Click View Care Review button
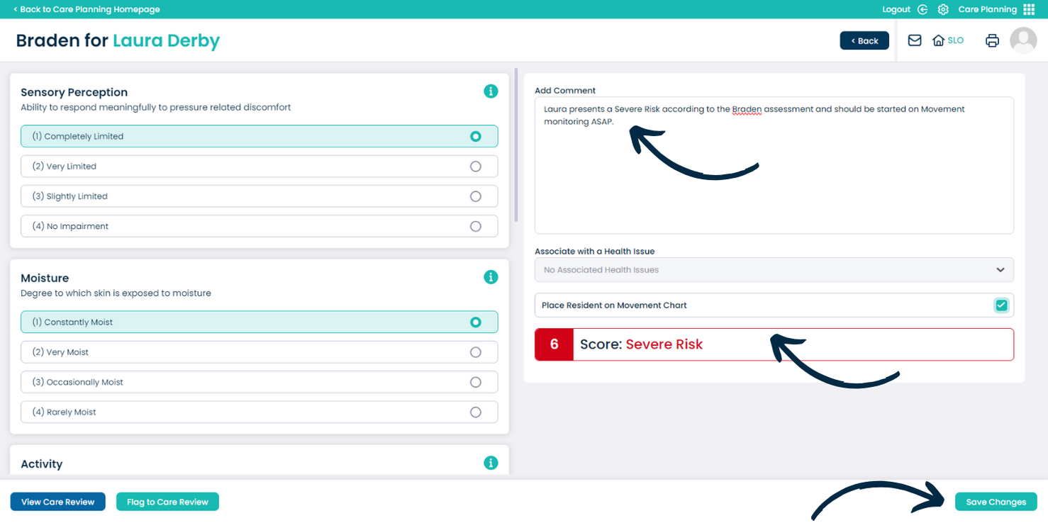 pyautogui.click(x=57, y=502)
